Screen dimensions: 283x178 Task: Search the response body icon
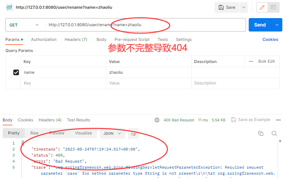pos(274,133)
